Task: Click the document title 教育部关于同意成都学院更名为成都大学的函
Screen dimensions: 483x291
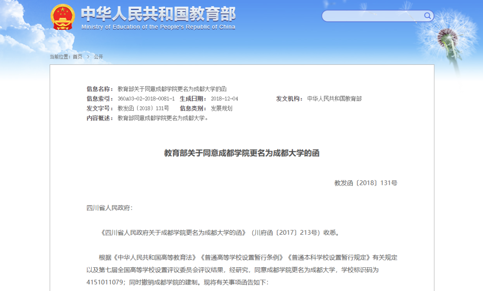Action: (241, 153)
